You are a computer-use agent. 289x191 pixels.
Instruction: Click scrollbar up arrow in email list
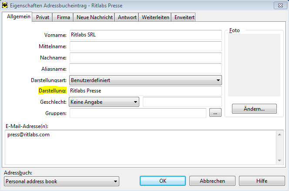(x=279, y=135)
